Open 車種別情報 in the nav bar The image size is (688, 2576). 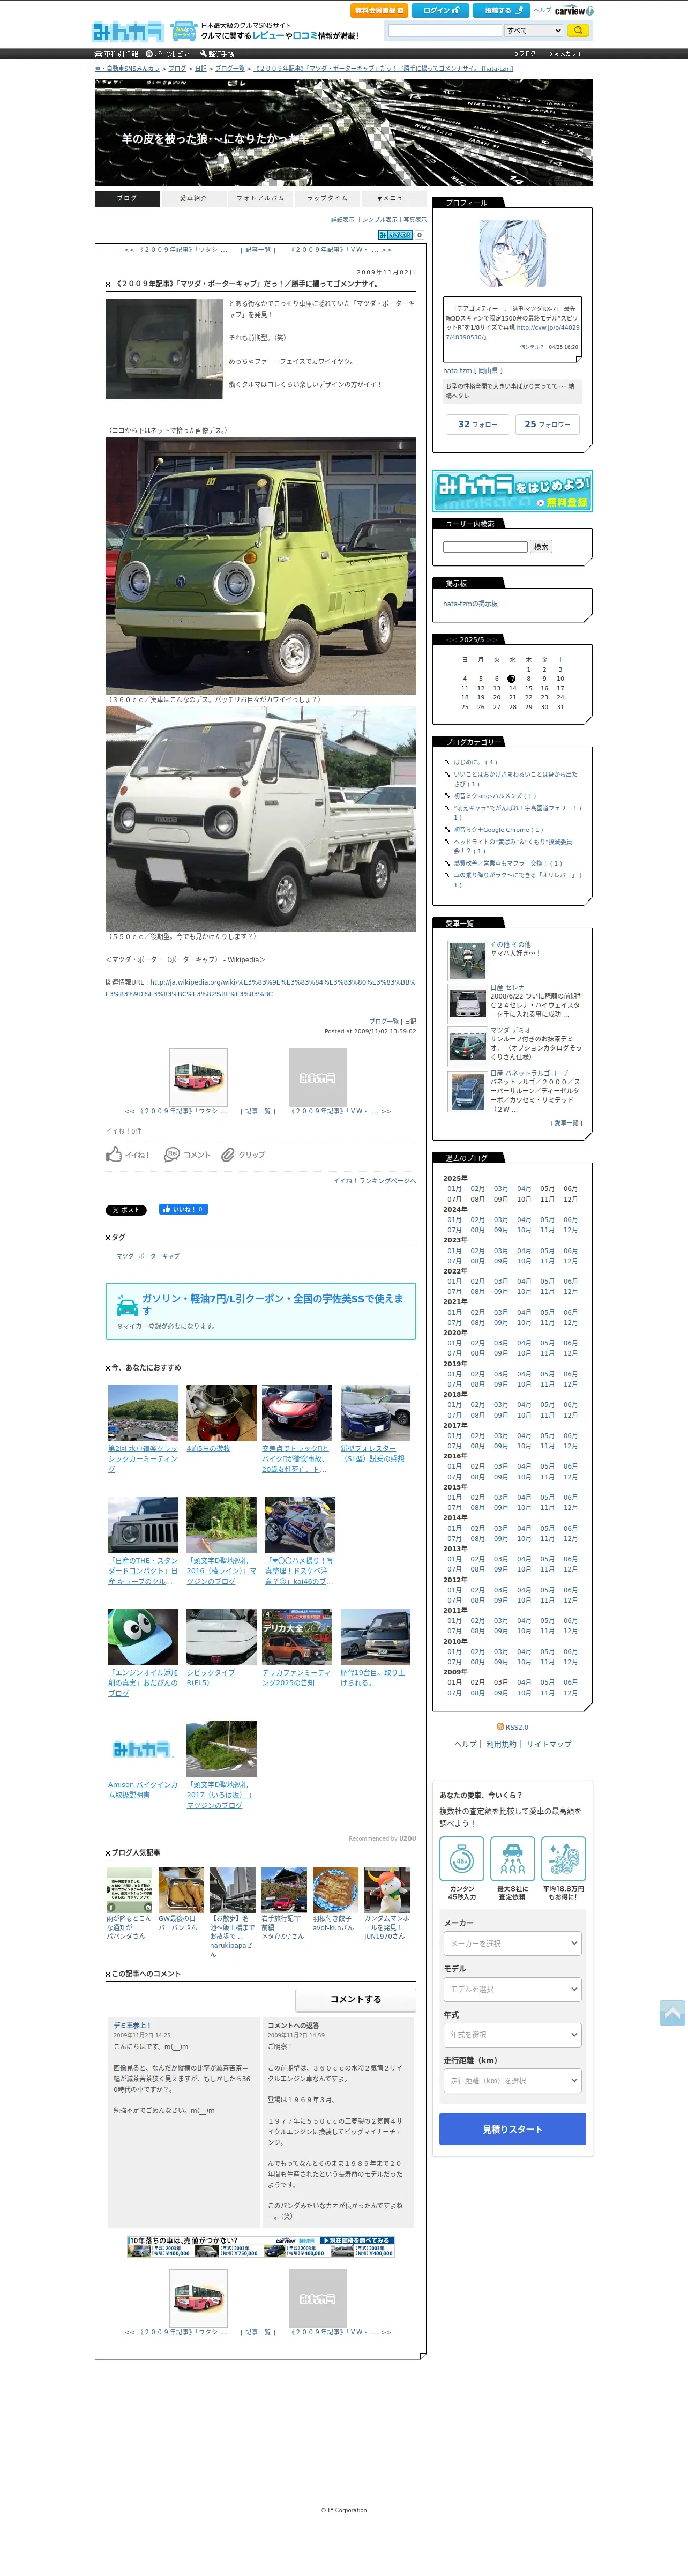[117, 53]
